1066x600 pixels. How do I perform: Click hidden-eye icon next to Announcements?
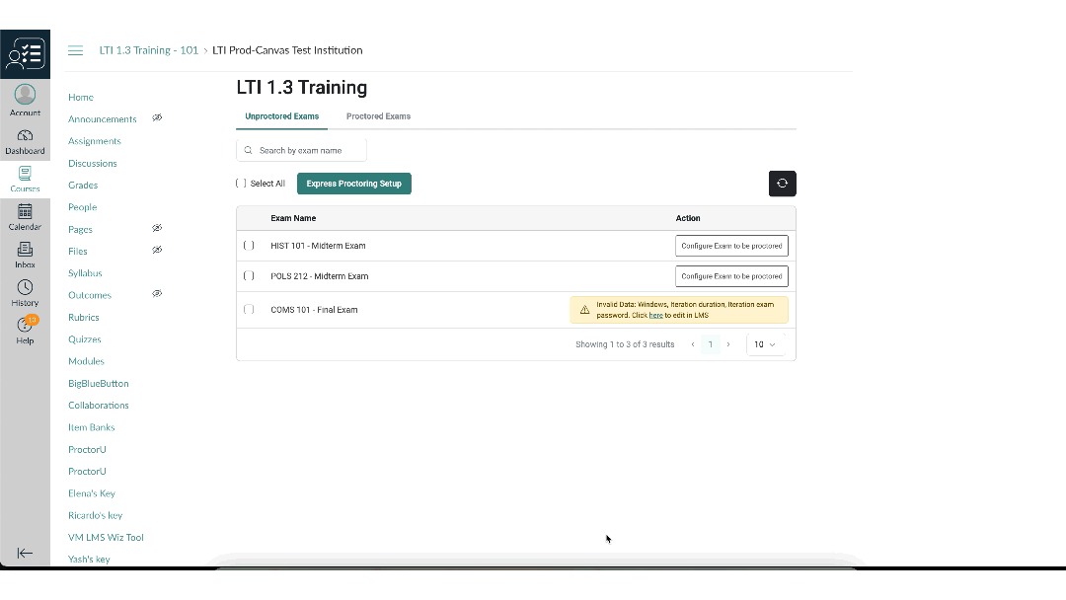click(x=157, y=117)
